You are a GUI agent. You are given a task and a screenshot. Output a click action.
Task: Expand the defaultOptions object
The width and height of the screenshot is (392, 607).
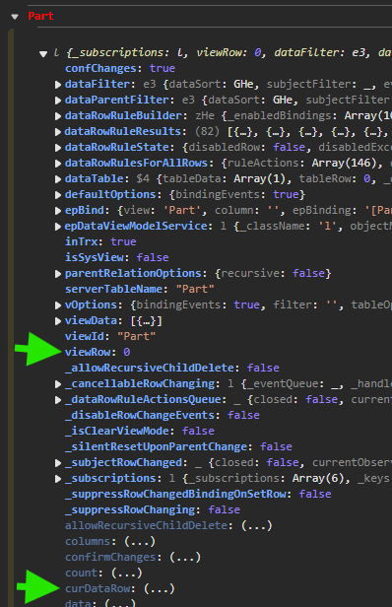pos(58,195)
